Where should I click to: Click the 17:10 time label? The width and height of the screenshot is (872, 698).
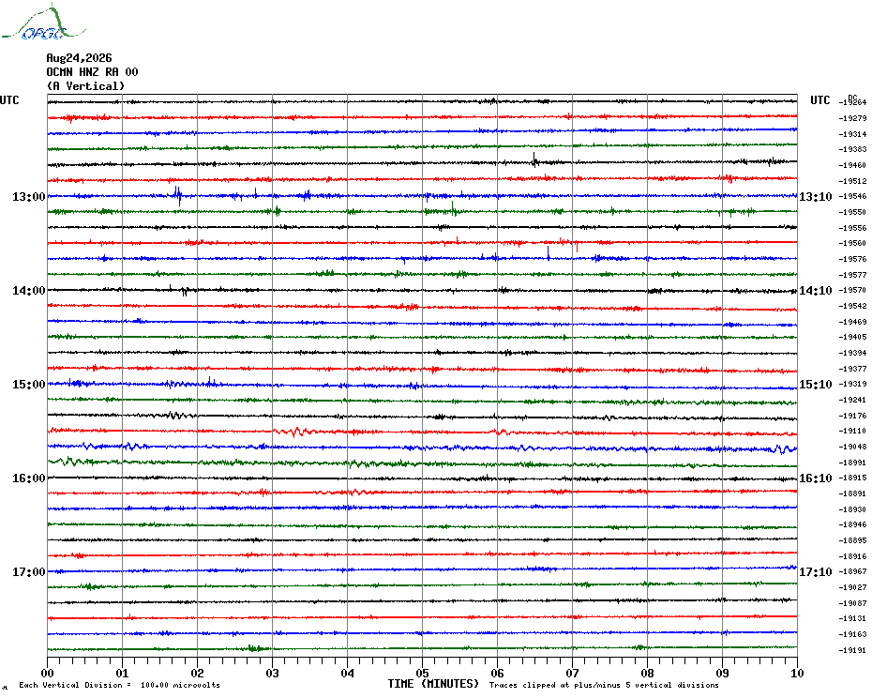tap(816, 572)
